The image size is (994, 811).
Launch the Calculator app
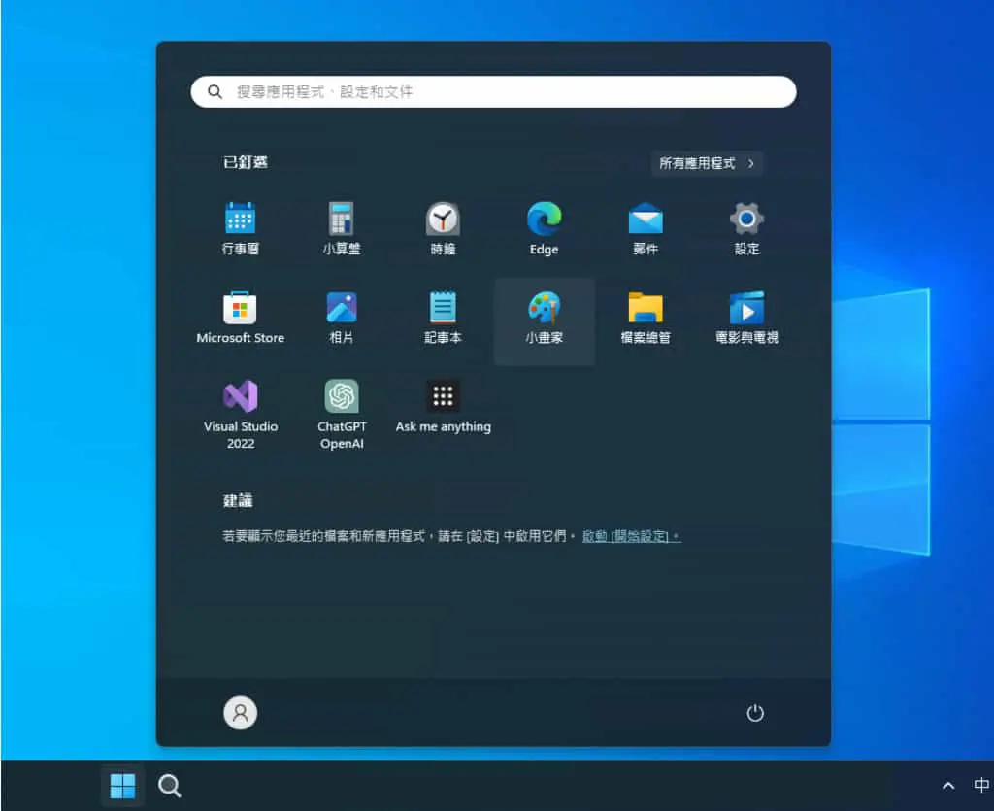[x=342, y=229]
